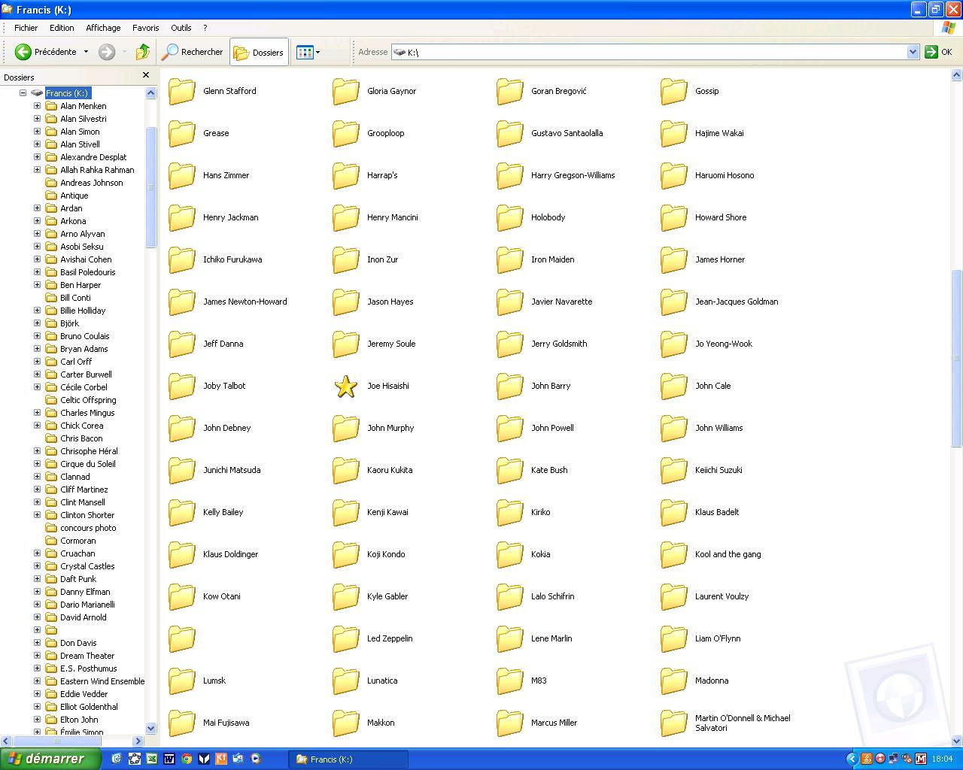Expand the Elton John tree node

coord(37,720)
